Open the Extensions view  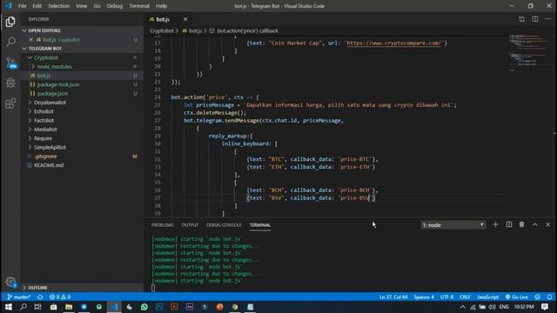click(10, 103)
